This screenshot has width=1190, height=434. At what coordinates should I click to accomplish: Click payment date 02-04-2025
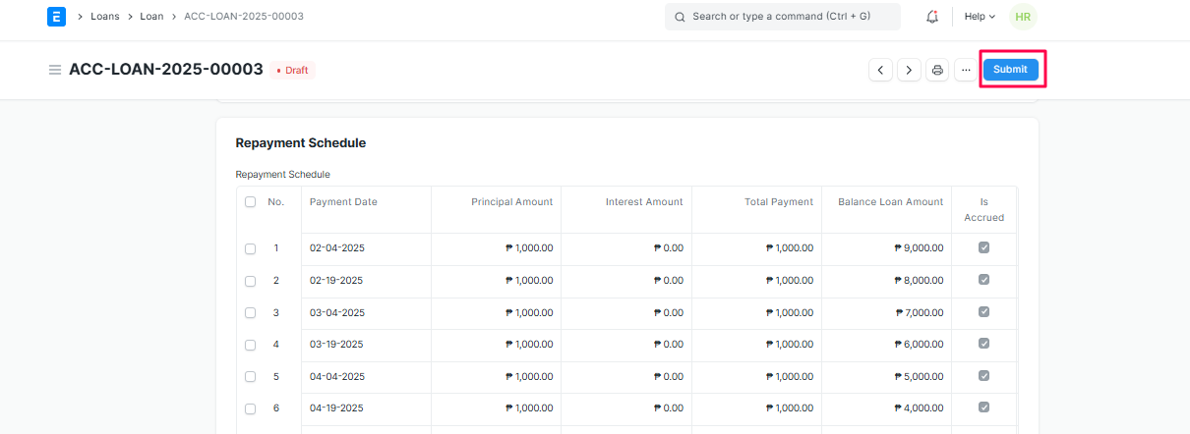tap(337, 248)
